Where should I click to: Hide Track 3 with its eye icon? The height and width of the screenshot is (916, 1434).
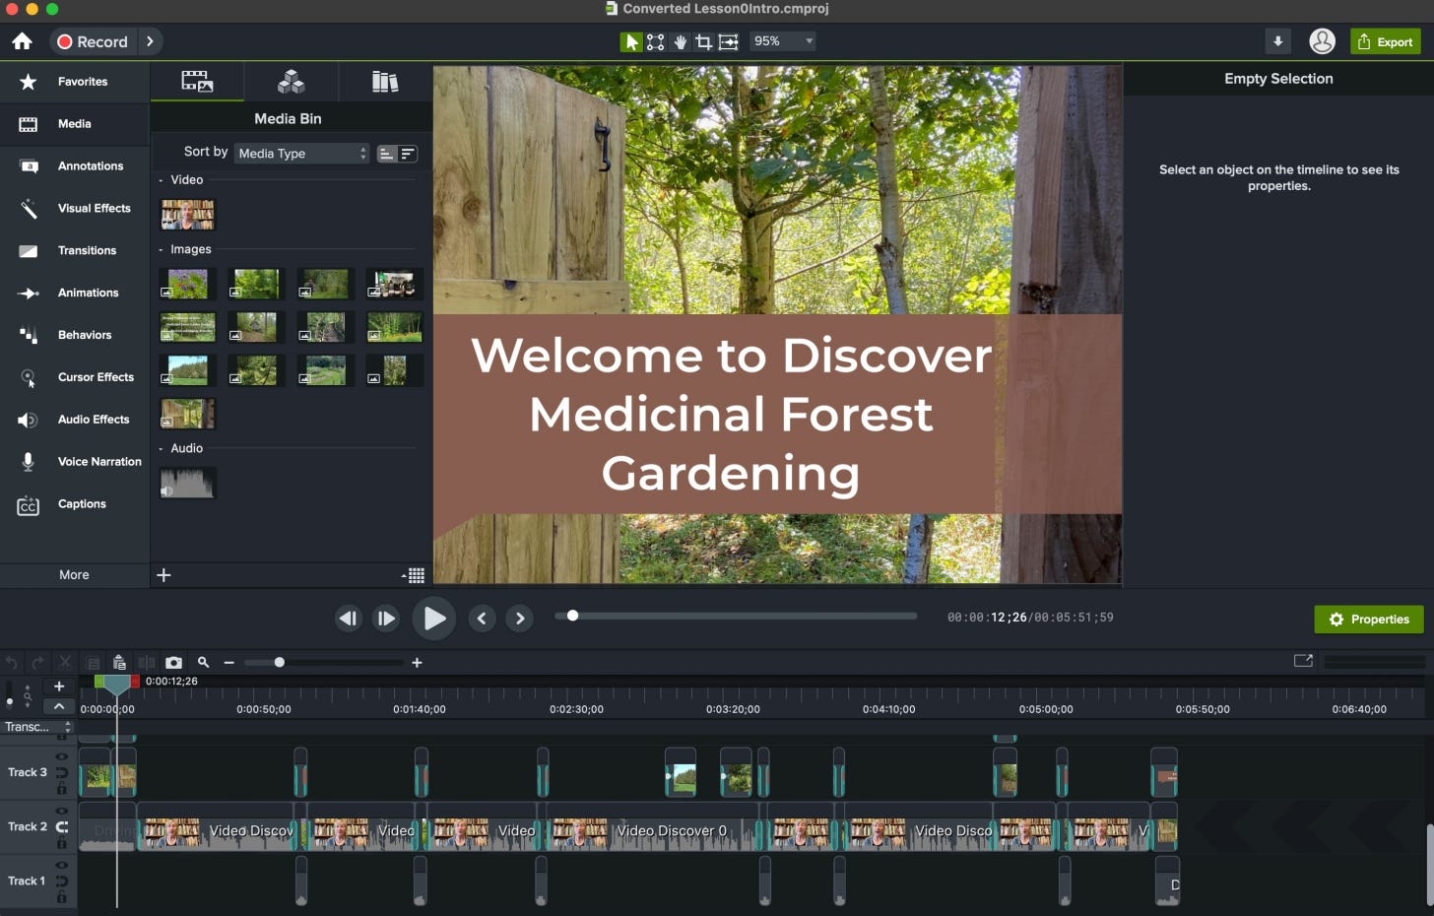61,756
